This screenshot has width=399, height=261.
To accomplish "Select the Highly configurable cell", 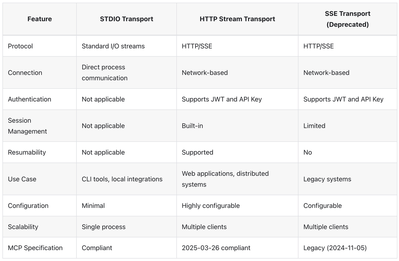I will point(210,206).
